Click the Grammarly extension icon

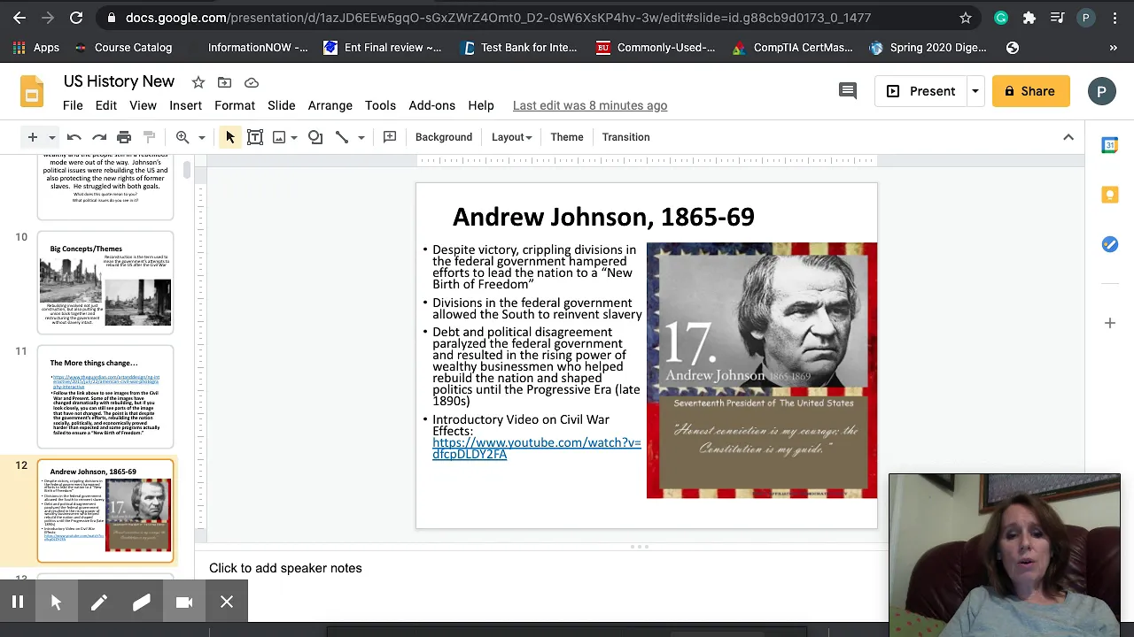[x=1001, y=18]
